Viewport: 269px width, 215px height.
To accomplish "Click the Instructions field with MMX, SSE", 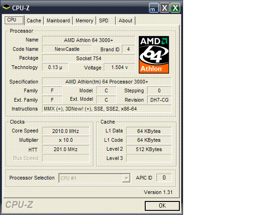I will 106,109.
